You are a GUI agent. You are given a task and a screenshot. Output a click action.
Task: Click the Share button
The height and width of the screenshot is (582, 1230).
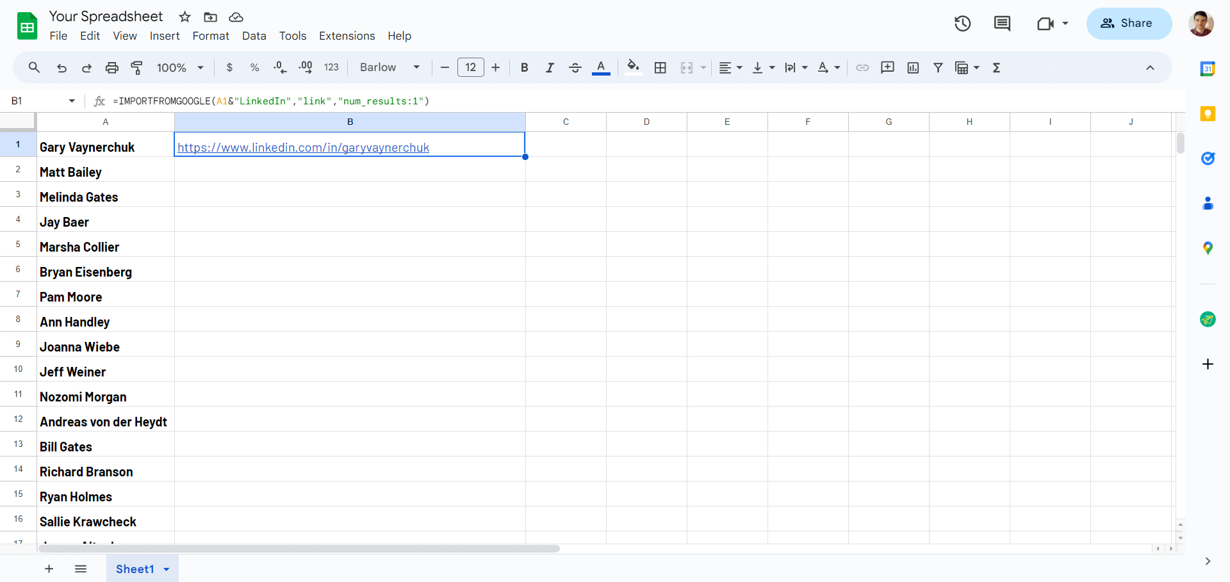coord(1129,24)
